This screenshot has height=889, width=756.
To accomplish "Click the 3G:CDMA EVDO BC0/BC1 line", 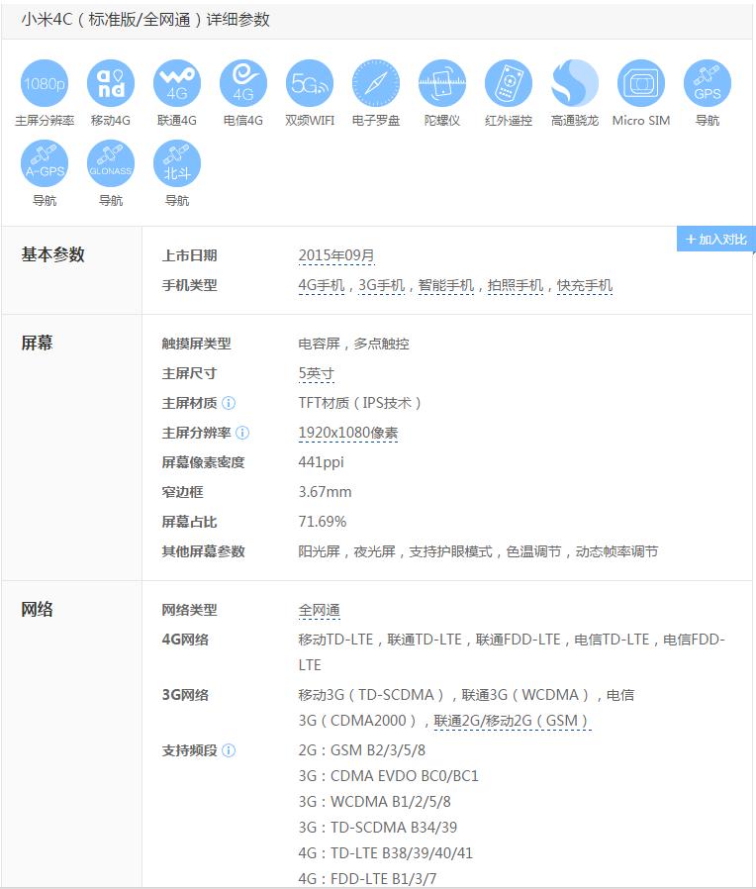I will 388,775.
